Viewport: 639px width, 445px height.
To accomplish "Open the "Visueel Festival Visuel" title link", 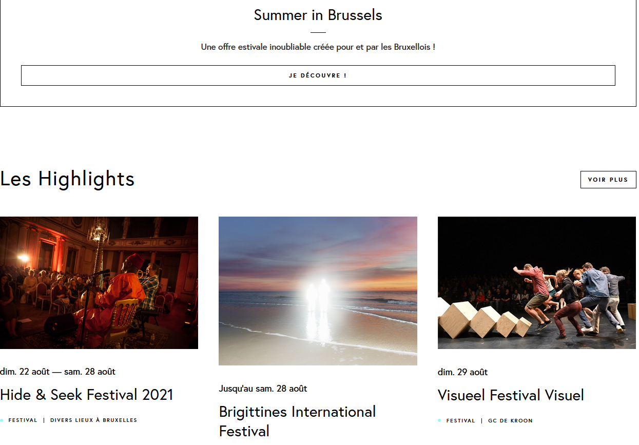I will (x=511, y=395).
